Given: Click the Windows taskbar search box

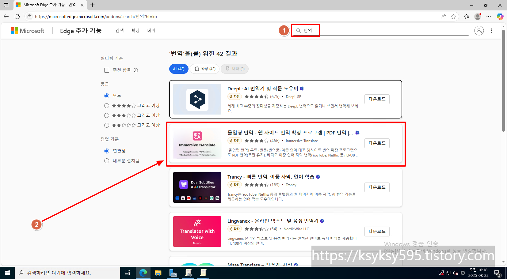Looking at the screenshot, I should 67,273.
